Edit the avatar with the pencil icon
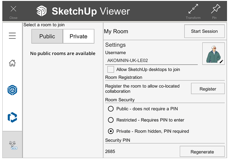Image resolution: width=231 pixels, height=161 pixels. point(221,61)
